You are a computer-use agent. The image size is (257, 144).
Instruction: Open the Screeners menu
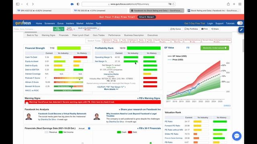[49, 23]
